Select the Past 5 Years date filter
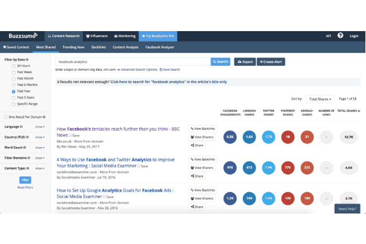366x244 pixels. 13,98
